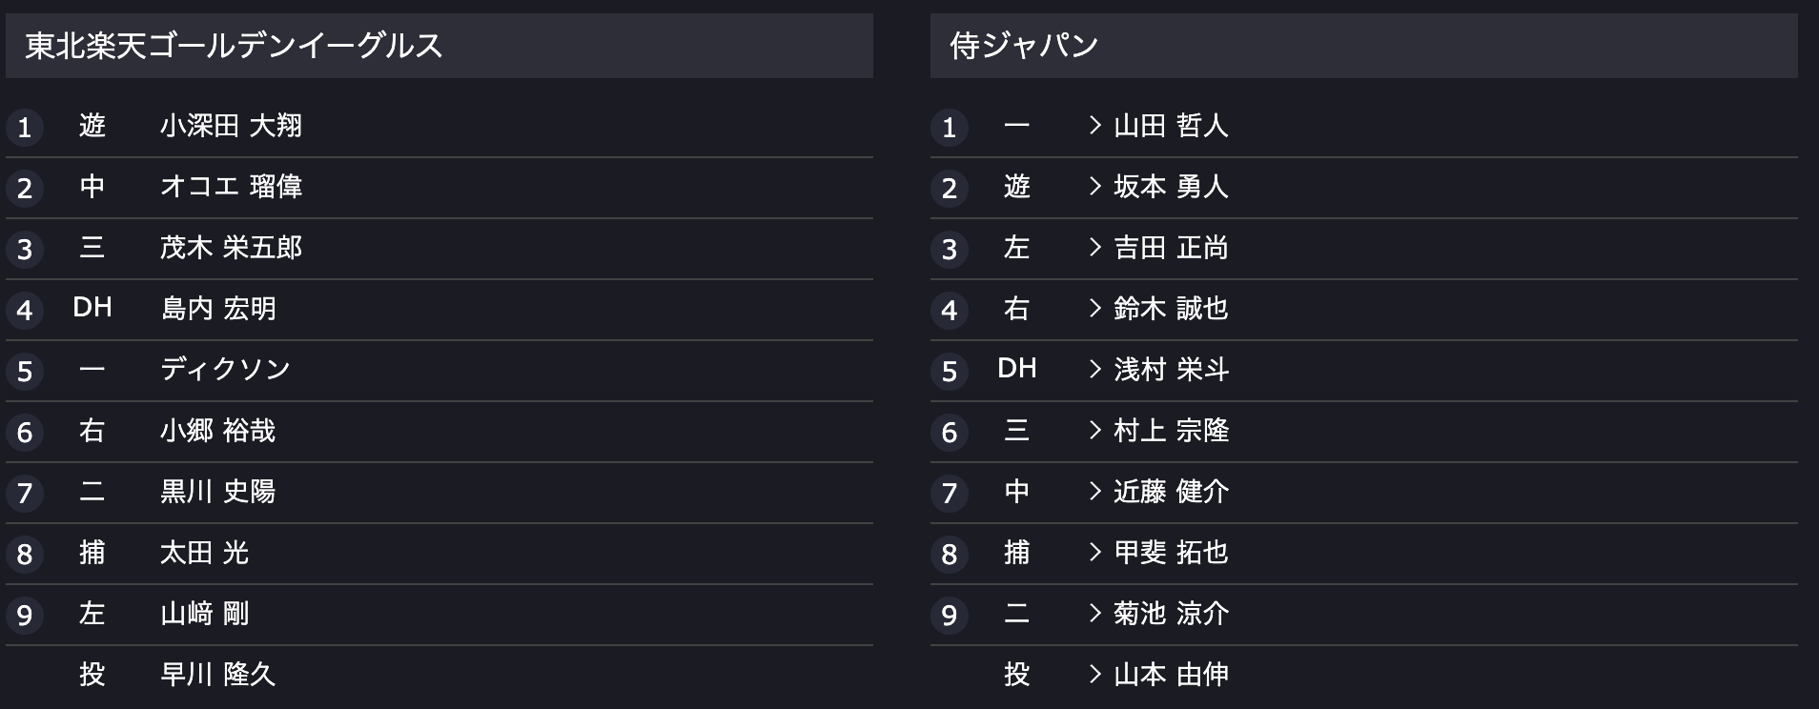Click the chevron beside 浅村 栄斗
Screen dimensions: 1819x709
(x=1095, y=370)
